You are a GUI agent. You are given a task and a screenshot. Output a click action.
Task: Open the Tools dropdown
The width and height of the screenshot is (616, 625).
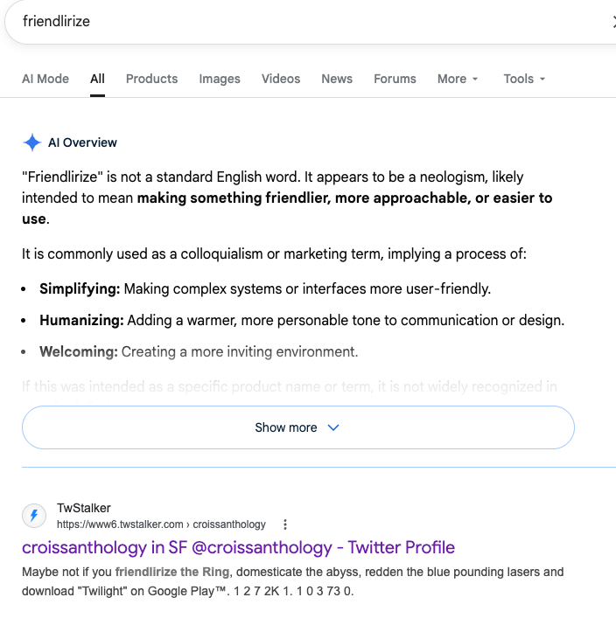coord(524,79)
